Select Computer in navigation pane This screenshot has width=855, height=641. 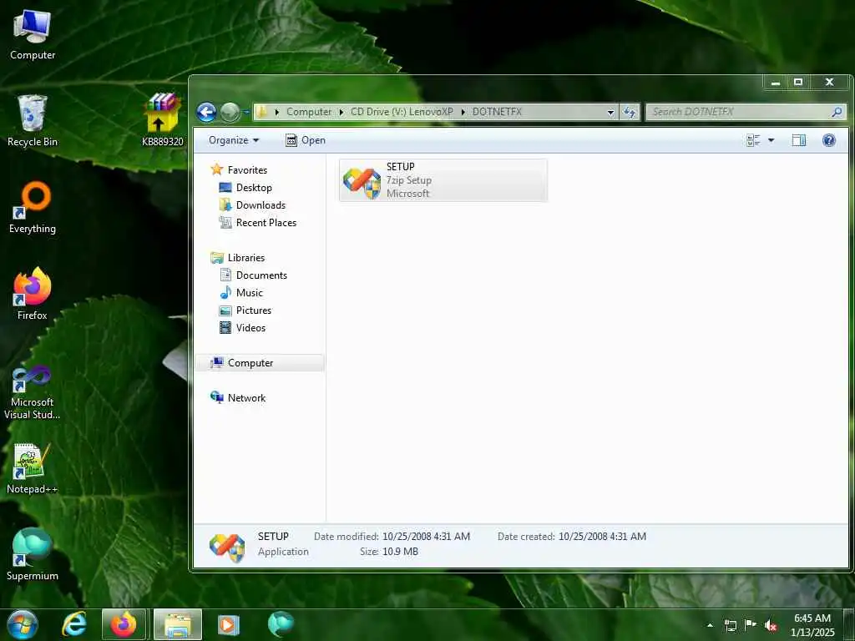coord(260,363)
